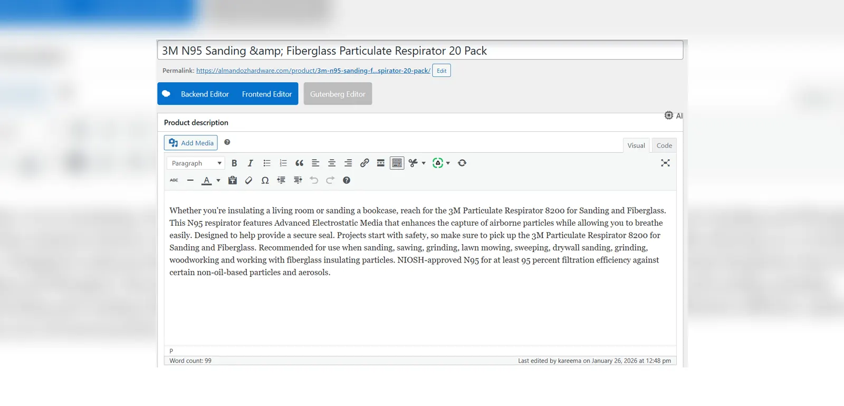The width and height of the screenshot is (844, 406).
Task: Enable distraction-free fullscreen mode
Action: [665, 163]
